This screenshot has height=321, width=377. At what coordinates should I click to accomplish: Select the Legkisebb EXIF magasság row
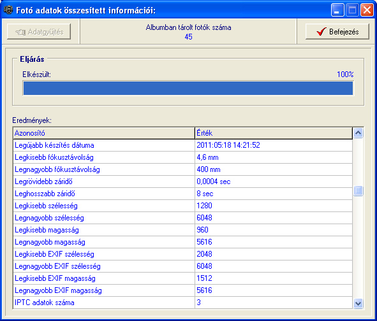182,278
